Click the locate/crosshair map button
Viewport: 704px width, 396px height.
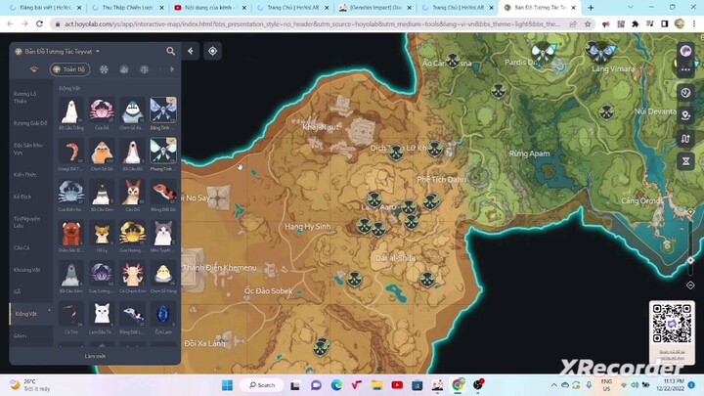click(x=212, y=51)
